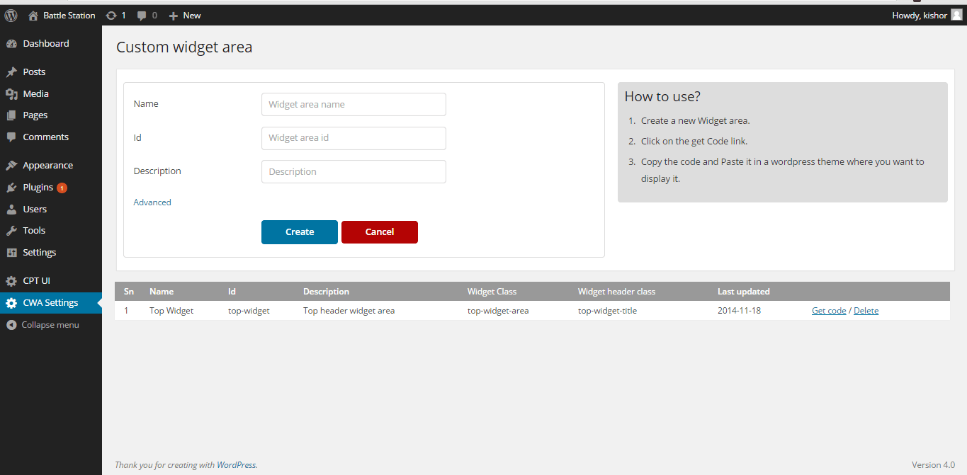Collapse the admin sidebar menu
The width and height of the screenshot is (967, 475).
click(x=43, y=324)
